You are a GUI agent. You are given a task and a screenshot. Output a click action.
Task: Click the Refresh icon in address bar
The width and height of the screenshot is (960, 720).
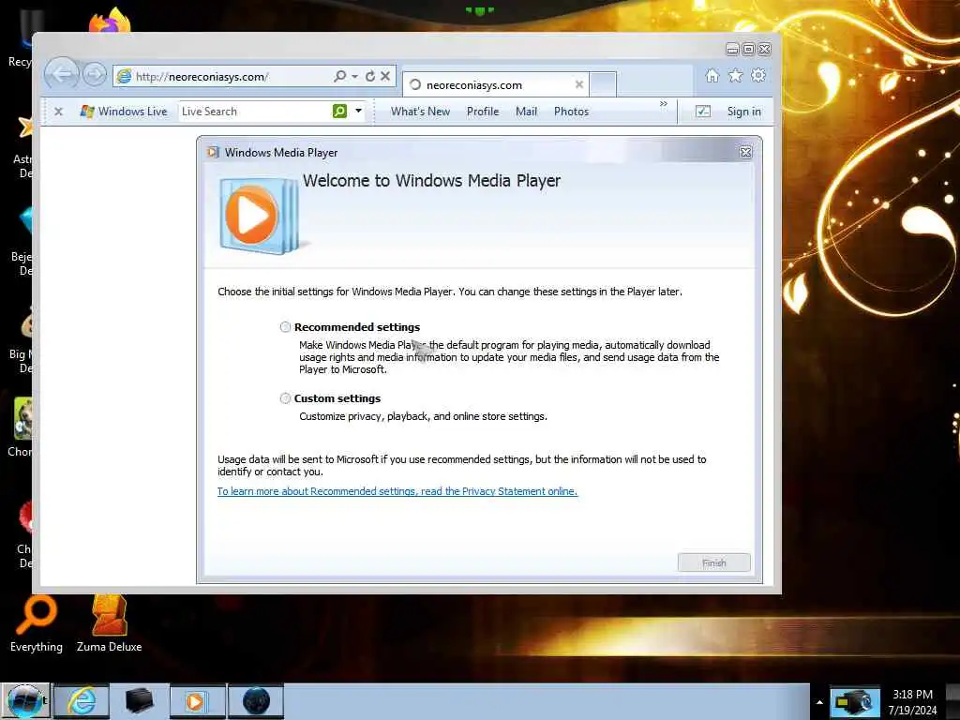tap(370, 76)
